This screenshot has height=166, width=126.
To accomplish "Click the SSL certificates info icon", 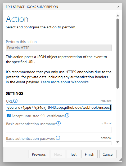I will [x=67, y=115].
